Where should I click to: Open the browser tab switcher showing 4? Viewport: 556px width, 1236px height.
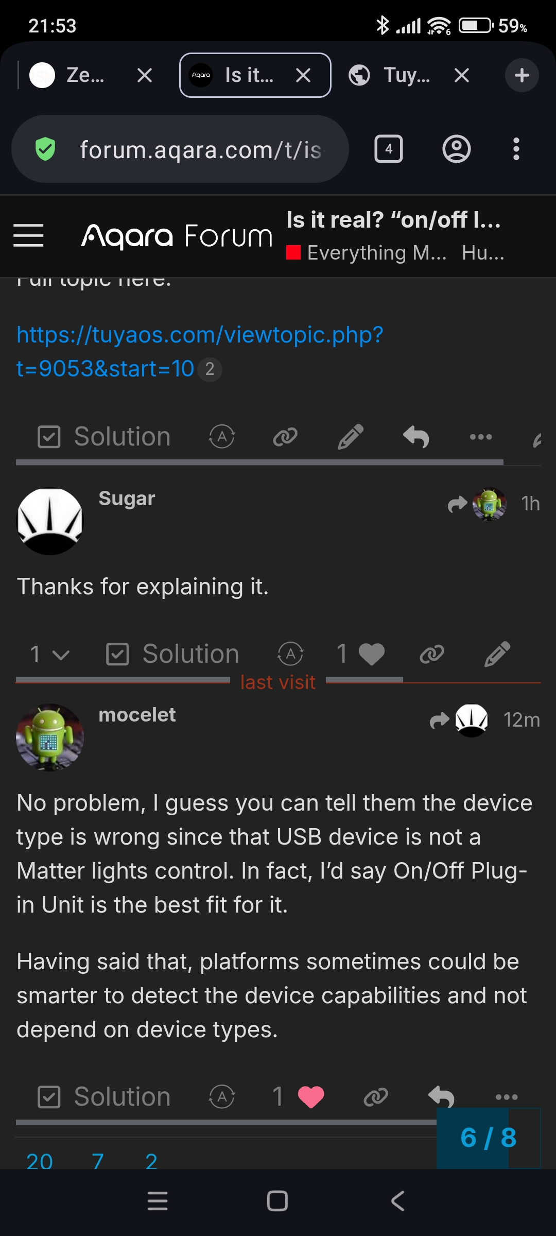pos(389,149)
